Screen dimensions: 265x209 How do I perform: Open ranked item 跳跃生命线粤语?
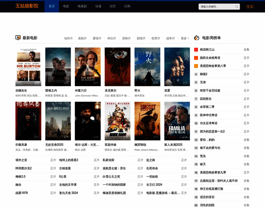(210, 58)
